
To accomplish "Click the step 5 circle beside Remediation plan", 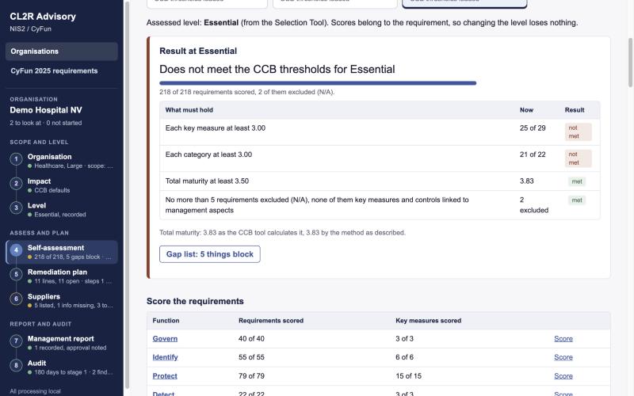I will [x=16, y=274].
